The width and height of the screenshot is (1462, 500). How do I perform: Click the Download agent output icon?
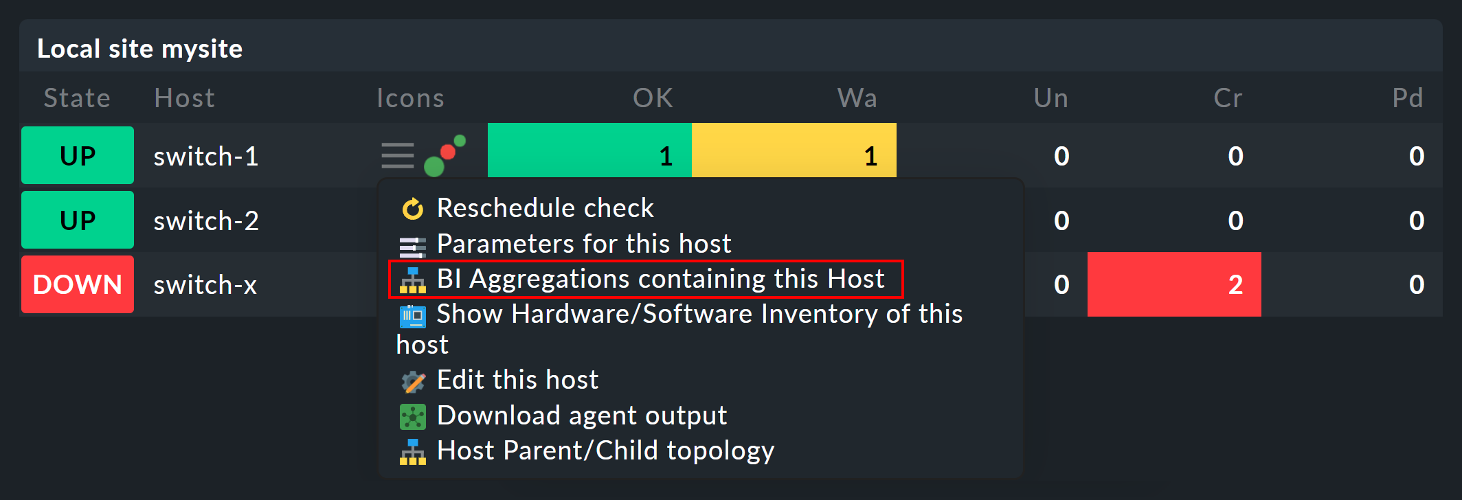[413, 416]
